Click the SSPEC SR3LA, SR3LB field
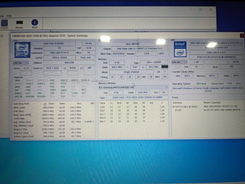The image size is (245, 184). pyautogui.click(x=59, y=57)
